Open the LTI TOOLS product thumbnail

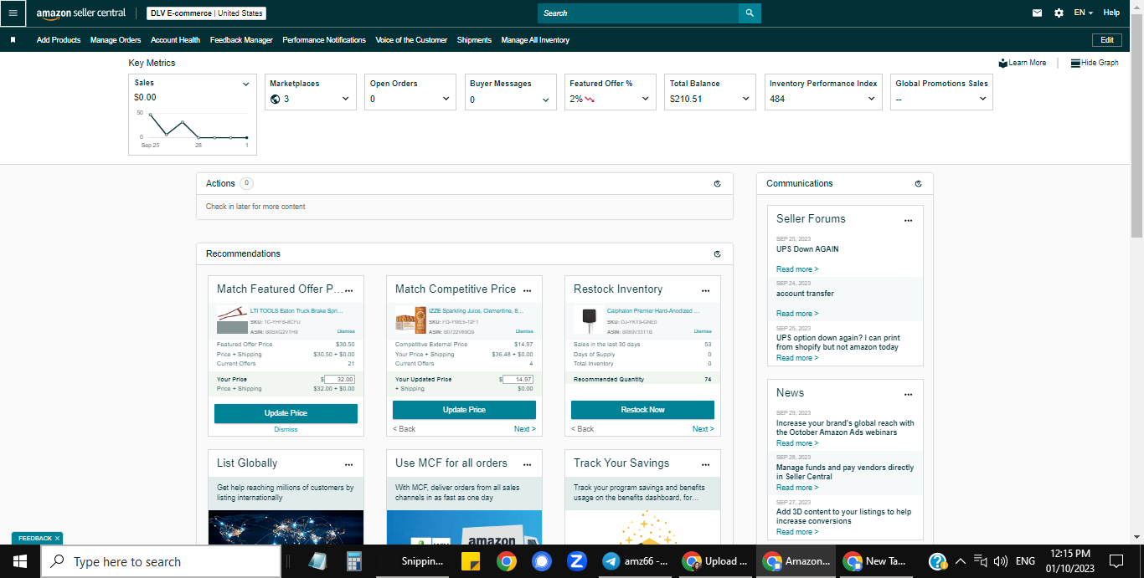point(232,321)
